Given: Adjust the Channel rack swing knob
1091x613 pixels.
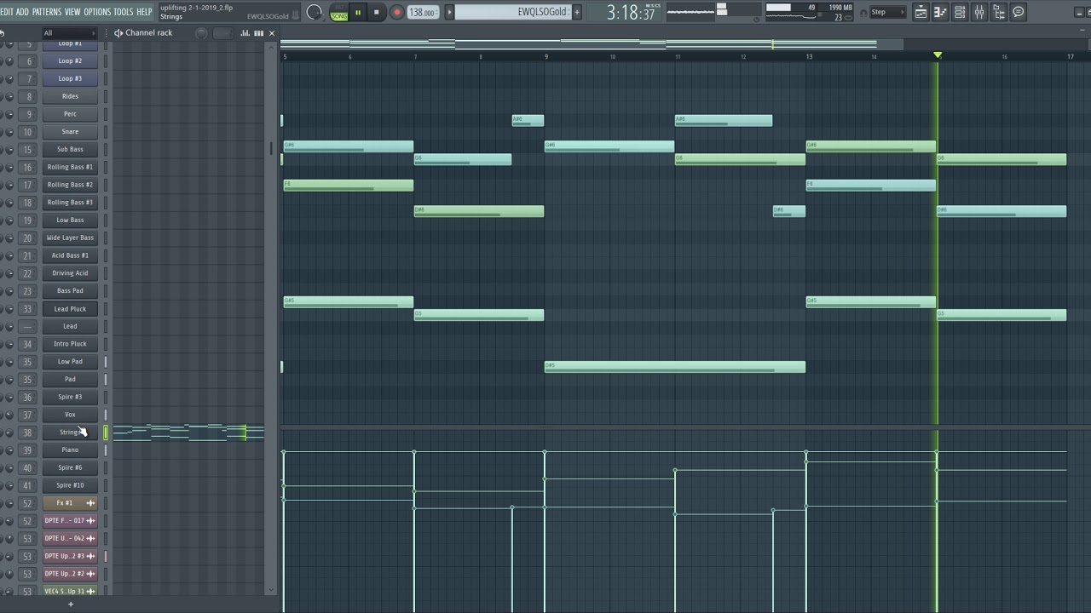Looking at the screenshot, I should click(x=201, y=33).
